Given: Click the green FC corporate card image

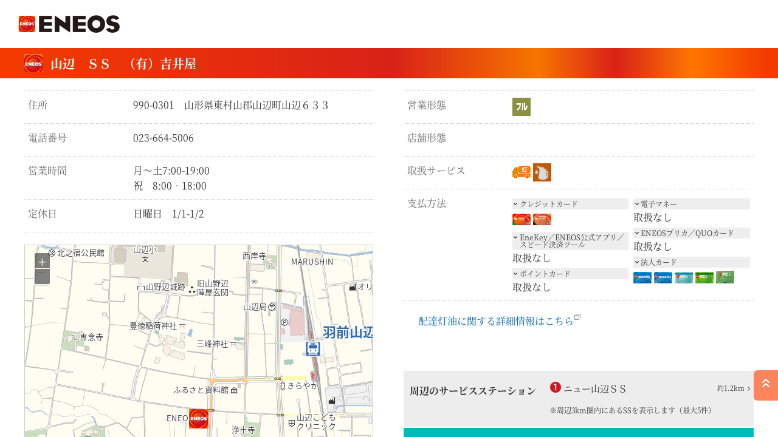Looking at the screenshot, I should coord(704,277).
